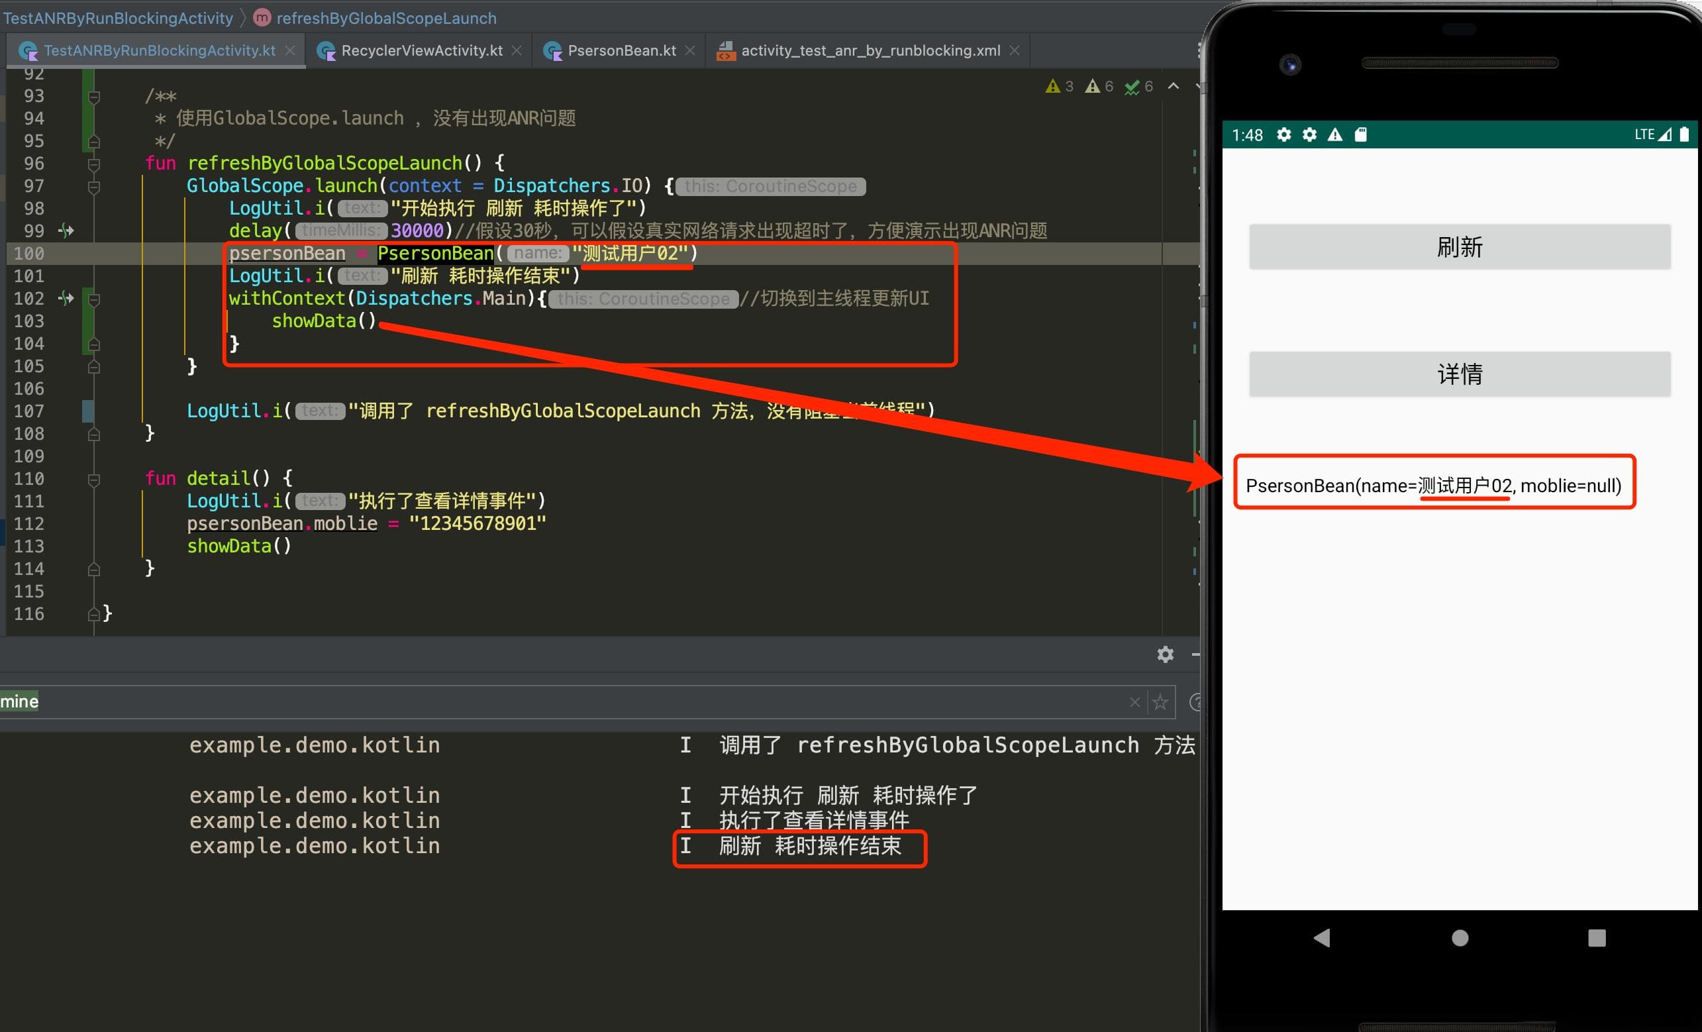
Task: Collapse withContext block at line 102
Action: coord(94,299)
